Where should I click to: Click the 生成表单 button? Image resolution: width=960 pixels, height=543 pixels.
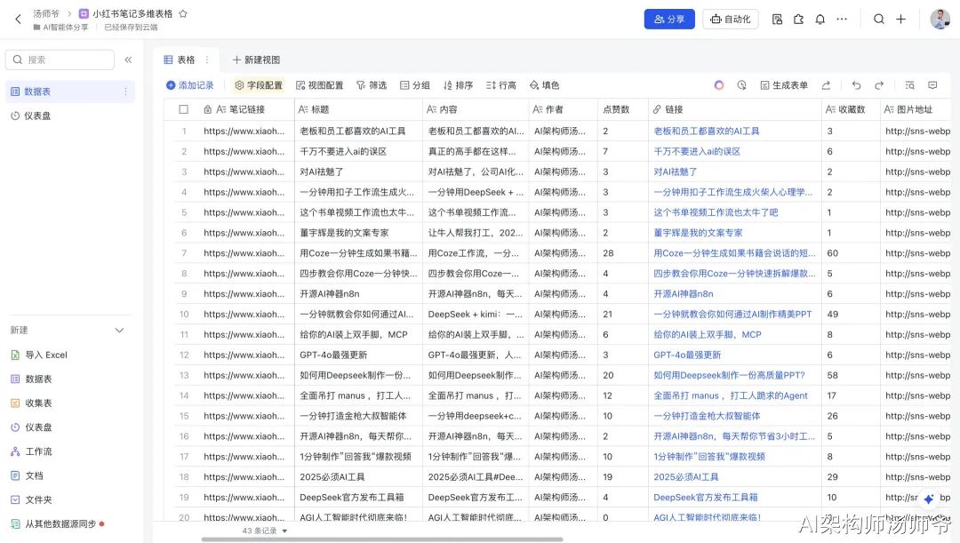click(x=784, y=85)
